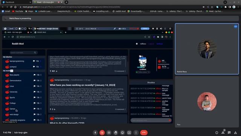Click the Present now button
The height and width of the screenshot is (136, 241).
click(129, 133)
